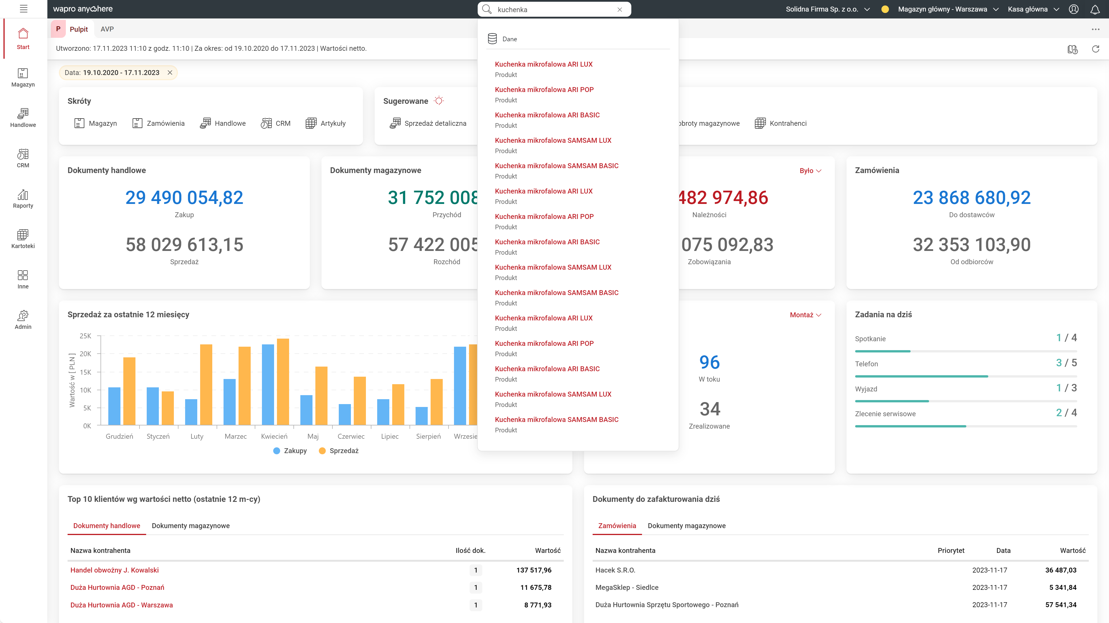Open Kartoteki from the sidebar
This screenshot has width=1109, height=623.
[x=23, y=239]
